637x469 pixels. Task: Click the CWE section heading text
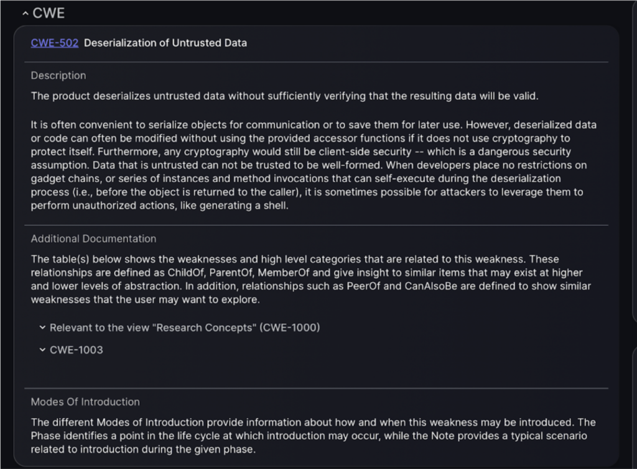[49, 14]
